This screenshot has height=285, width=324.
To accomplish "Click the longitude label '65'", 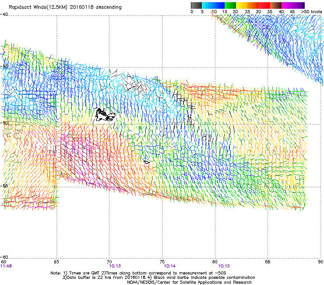I will [56, 262].
